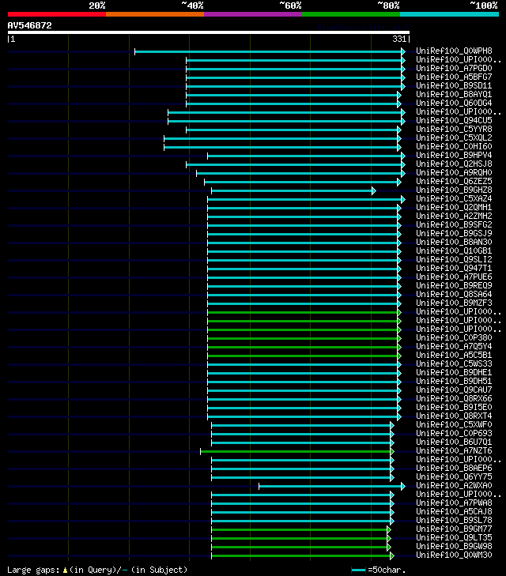Viewport: 506px width, 576px height.
Task: Select the UniRef100_A5C5B1 label
Action: [x=454, y=356]
